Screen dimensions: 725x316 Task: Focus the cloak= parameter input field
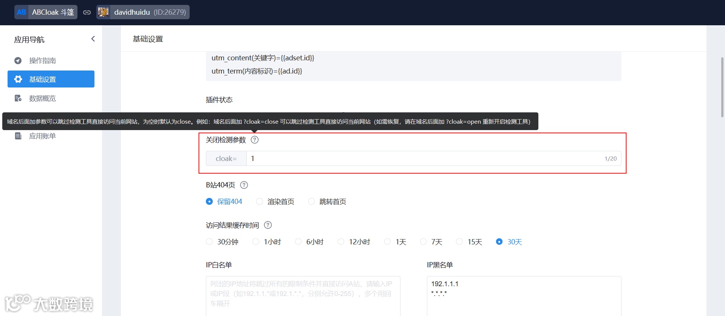click(x=434, y=158)
